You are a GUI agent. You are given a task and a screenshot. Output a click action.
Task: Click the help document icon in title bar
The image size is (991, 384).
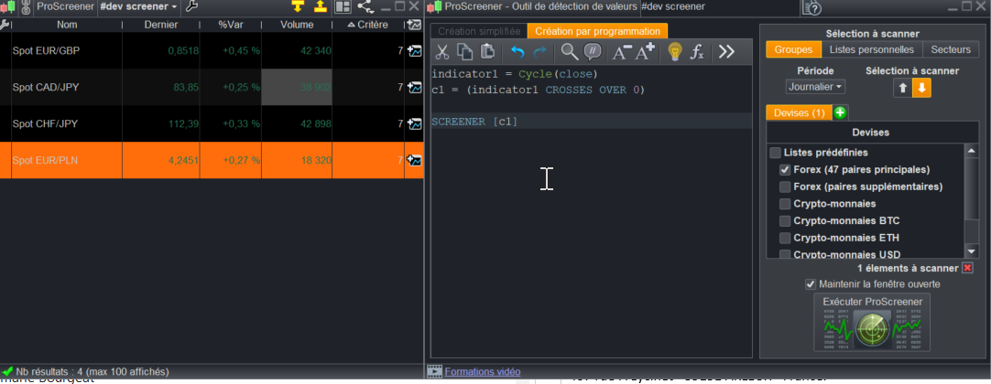[811, 7]
